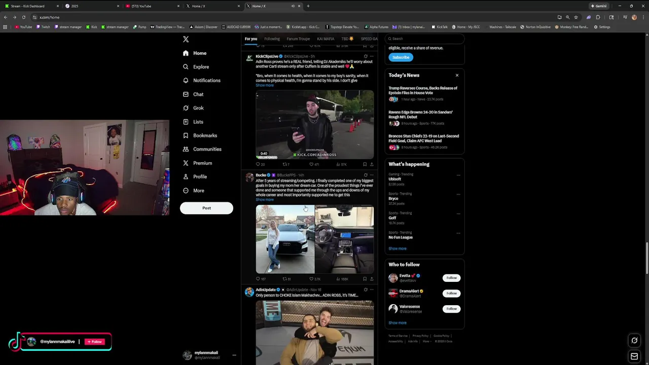Viewport: 649px width, 365px height.
Task: Open Lists in X sidebar
Action: click(193, 122)
